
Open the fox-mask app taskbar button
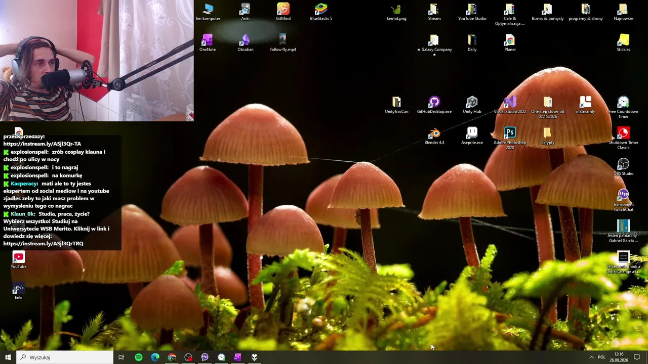click(254, 357)
